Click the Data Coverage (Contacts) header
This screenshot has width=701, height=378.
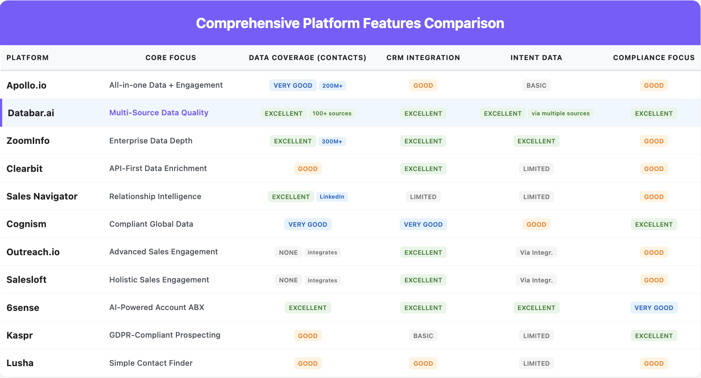tap(308, 57)
